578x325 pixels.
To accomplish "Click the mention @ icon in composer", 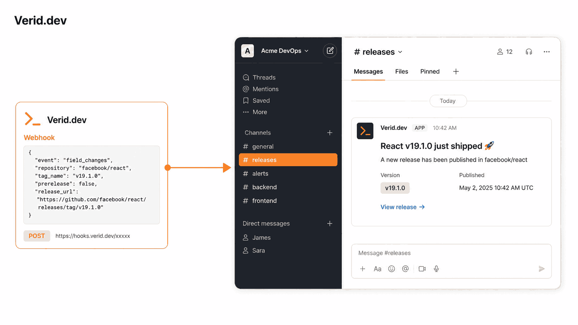I will tap(405, 269).
